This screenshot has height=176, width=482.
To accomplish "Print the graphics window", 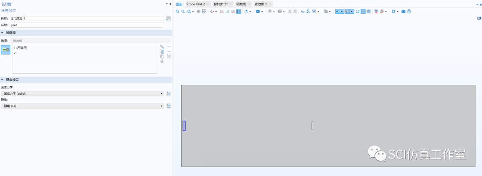I will pyautogui.click(x=409, y=11).
